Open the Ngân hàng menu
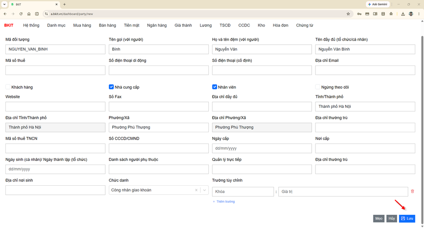The image size is (424, 228). tap(157, 25)
